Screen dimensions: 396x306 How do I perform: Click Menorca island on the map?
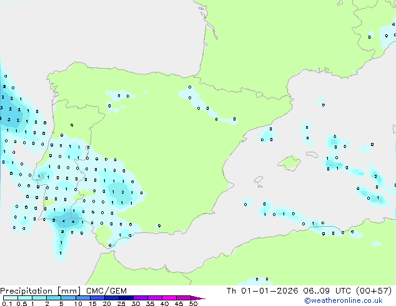click(311, 153)
